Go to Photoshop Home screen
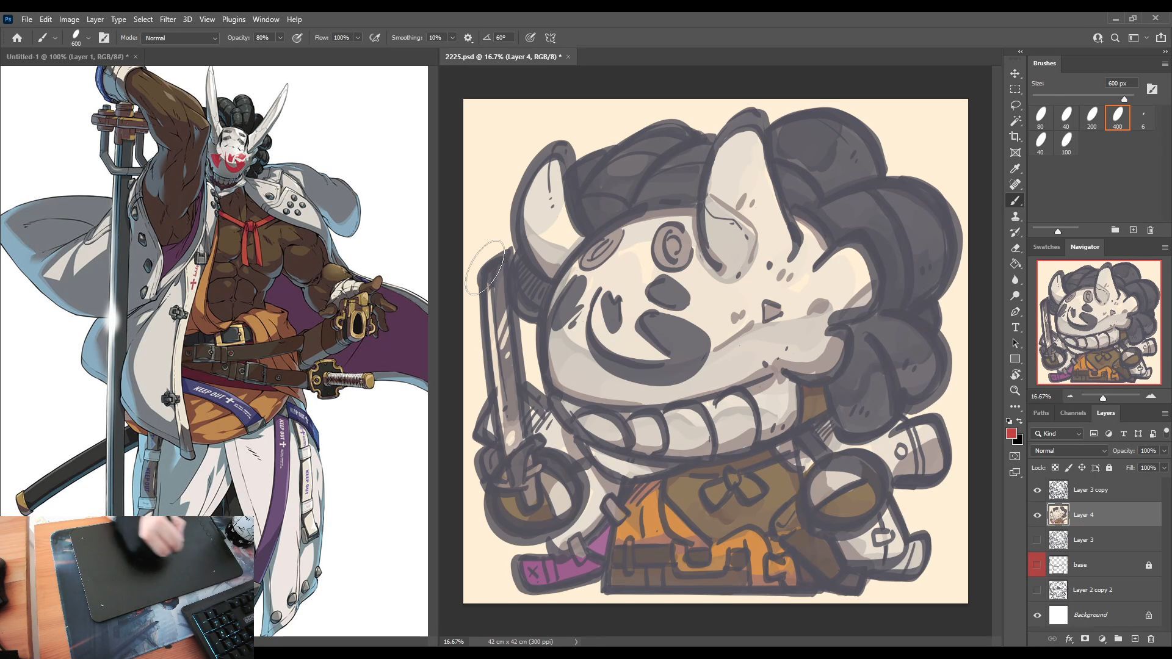This screenshot has width=1172, height=659. coord(17,38)
